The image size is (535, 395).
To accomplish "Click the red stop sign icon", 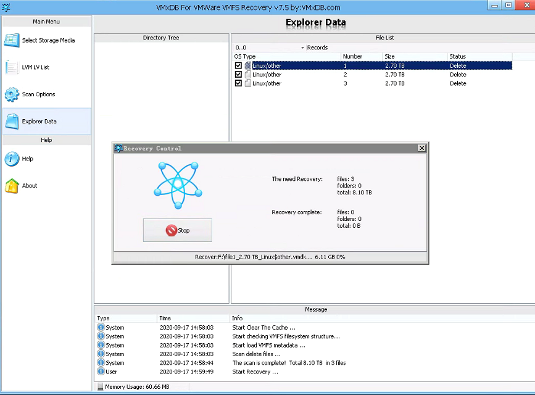I will (x=172, y=230).
